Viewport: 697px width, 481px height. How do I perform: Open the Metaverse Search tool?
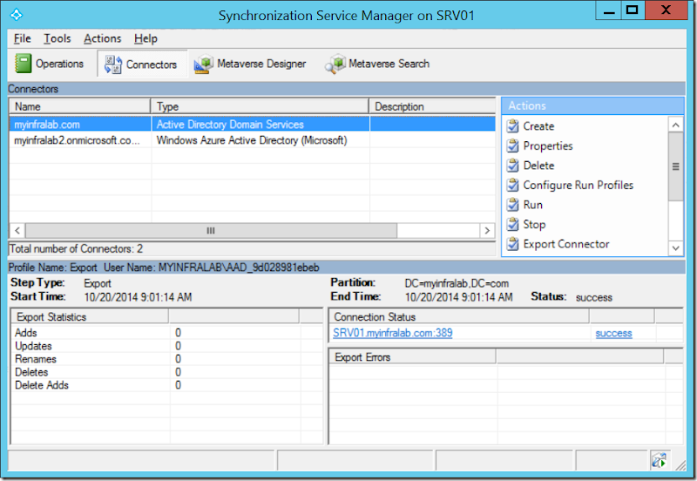coord(378,64)
